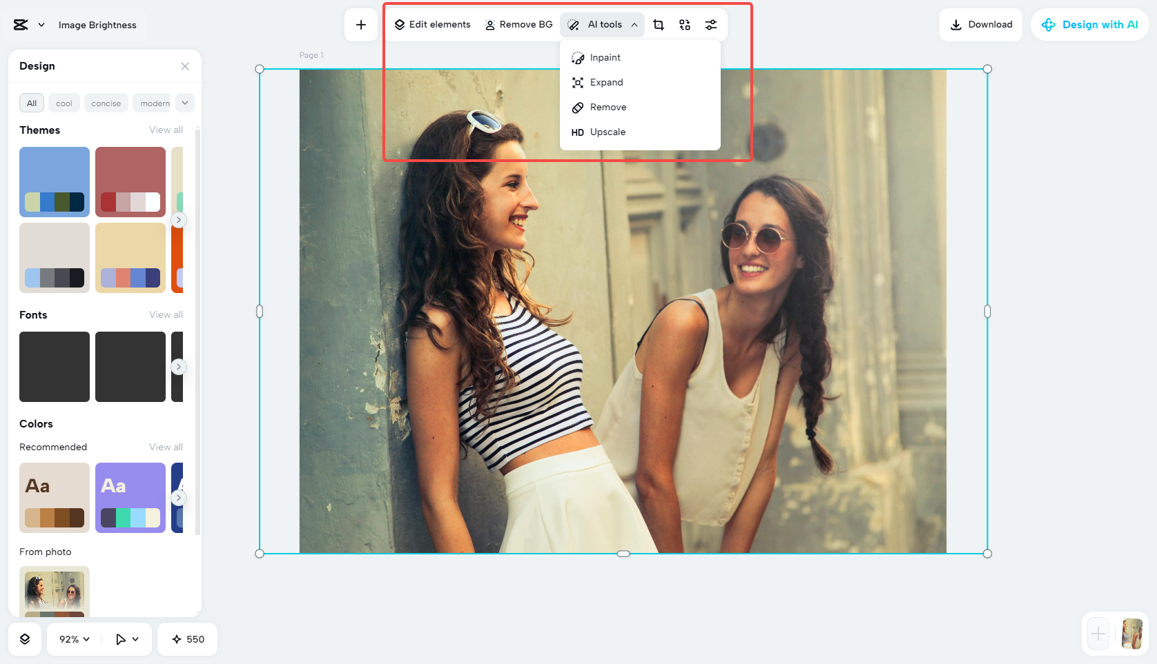
Task: Click the plus add button in toolbar
Action: 361,25
